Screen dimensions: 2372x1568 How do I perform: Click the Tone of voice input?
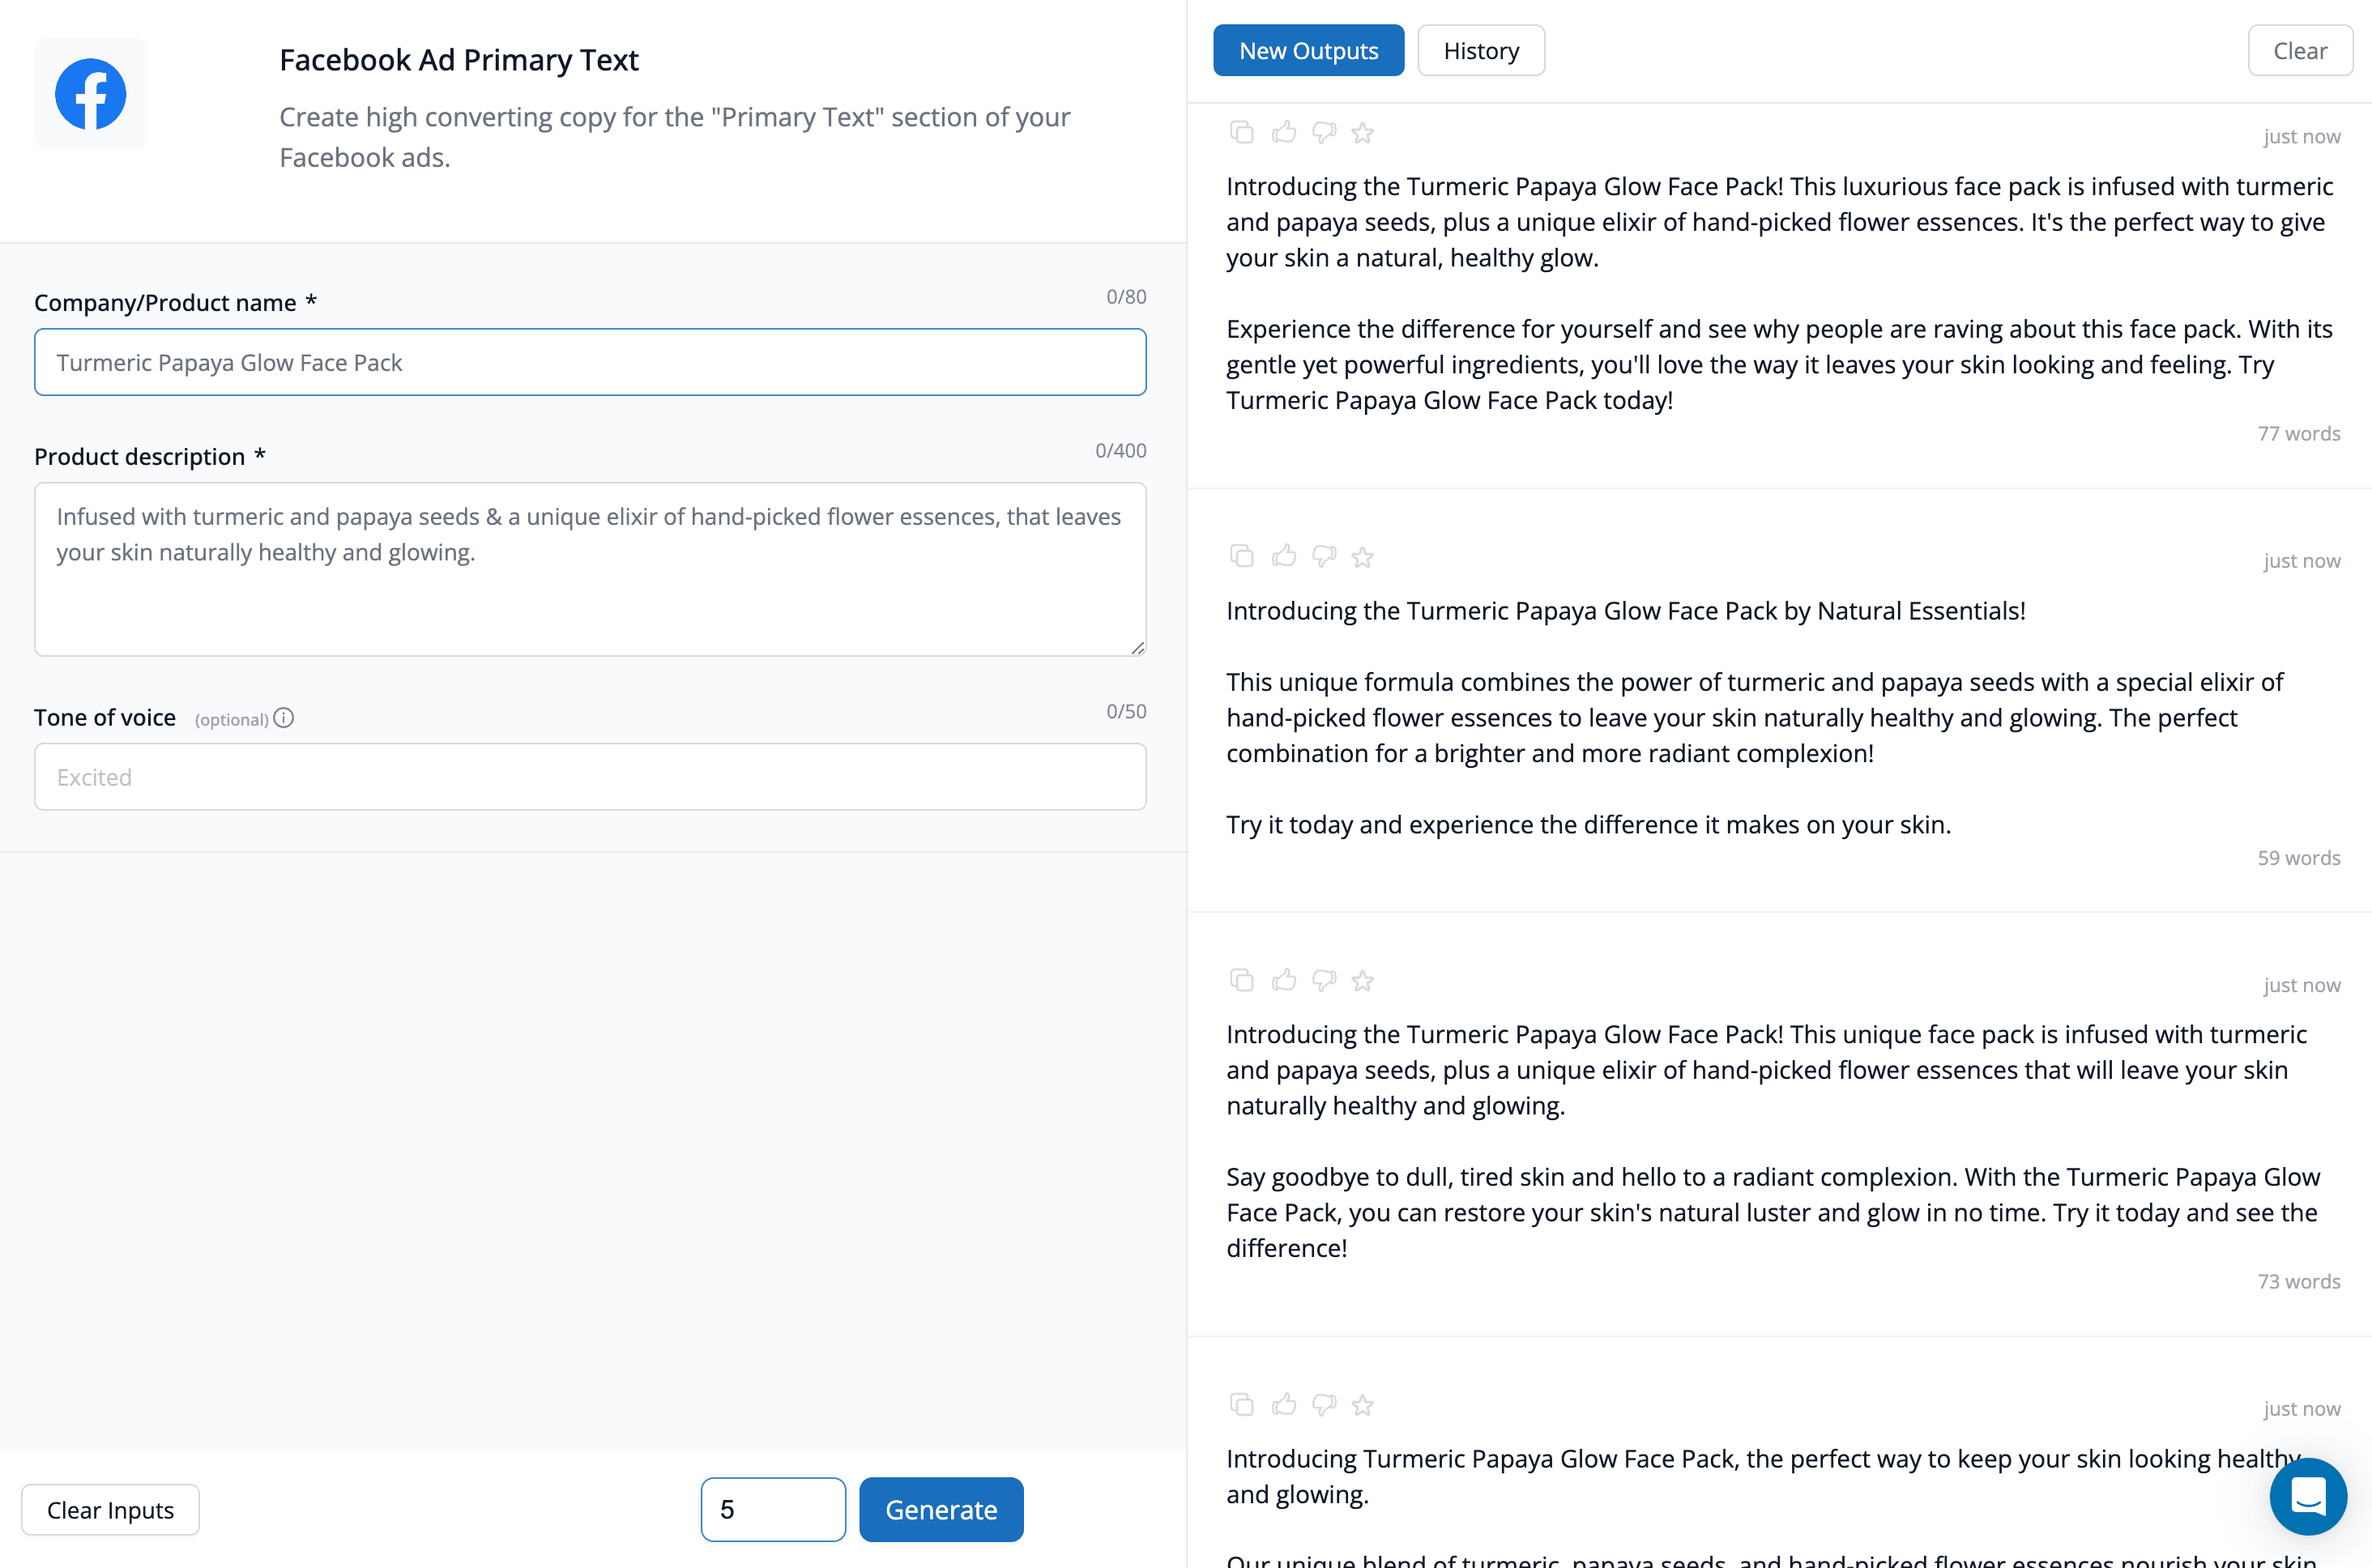590,777
